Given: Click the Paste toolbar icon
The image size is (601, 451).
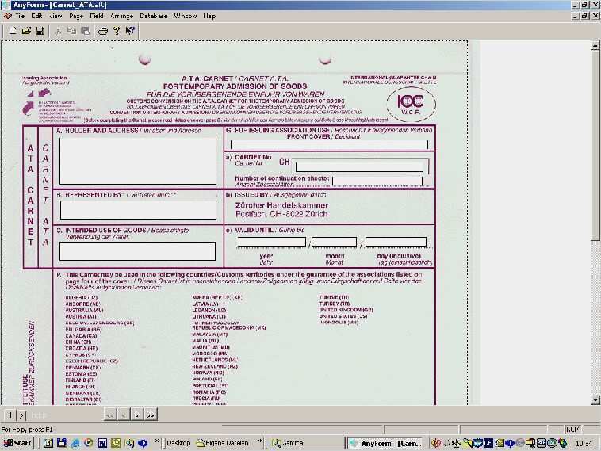Looking at the screenshot, I should point(85,31).
